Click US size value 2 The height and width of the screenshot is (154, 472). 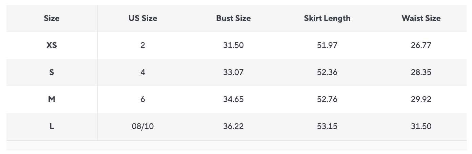click(x=143, y=45)
